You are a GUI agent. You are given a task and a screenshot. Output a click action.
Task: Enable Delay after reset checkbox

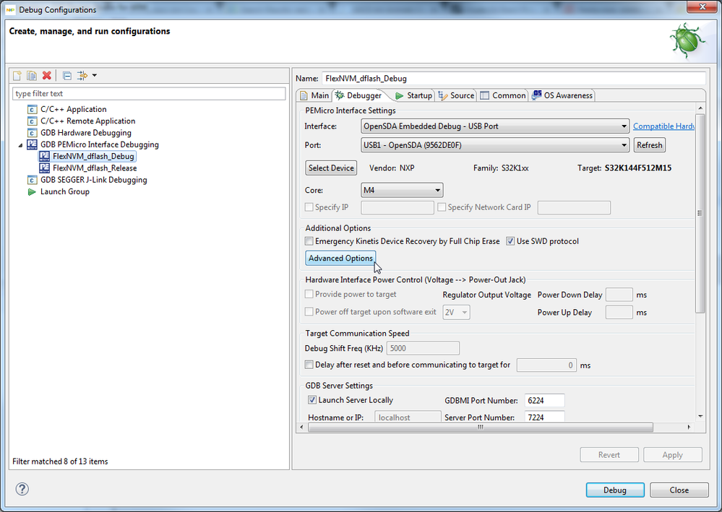[x=309, y=365]
